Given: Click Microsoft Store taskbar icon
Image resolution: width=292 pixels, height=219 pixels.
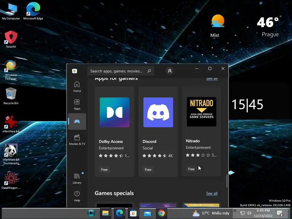Looking at the screenshot, I should coord(133,213).
